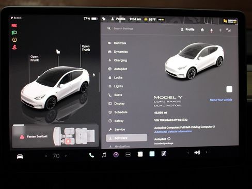Tap the green headlight indicator
This screenshot has width=252, height=189.
coord(14,33)
